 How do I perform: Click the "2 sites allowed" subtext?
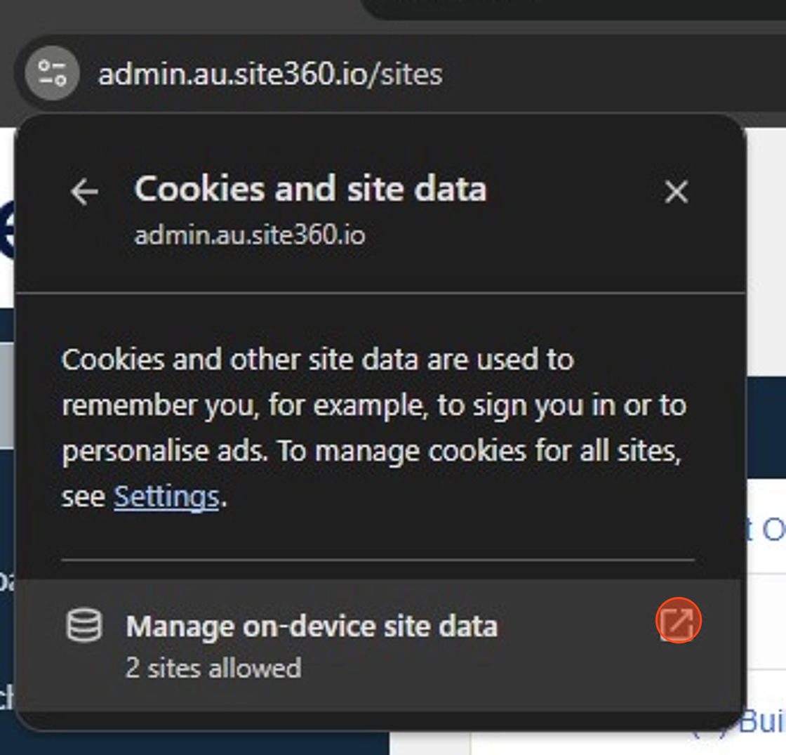point(213,667)
